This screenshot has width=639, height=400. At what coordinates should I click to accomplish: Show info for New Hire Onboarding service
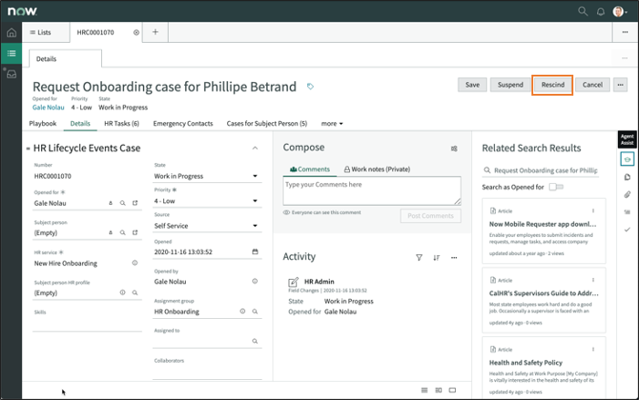tap(135, 262)
